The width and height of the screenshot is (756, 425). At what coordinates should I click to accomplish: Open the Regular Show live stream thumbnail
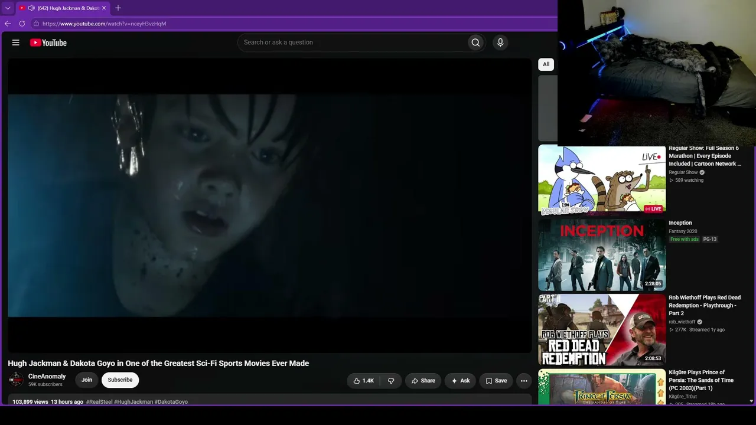coord(602,181)
